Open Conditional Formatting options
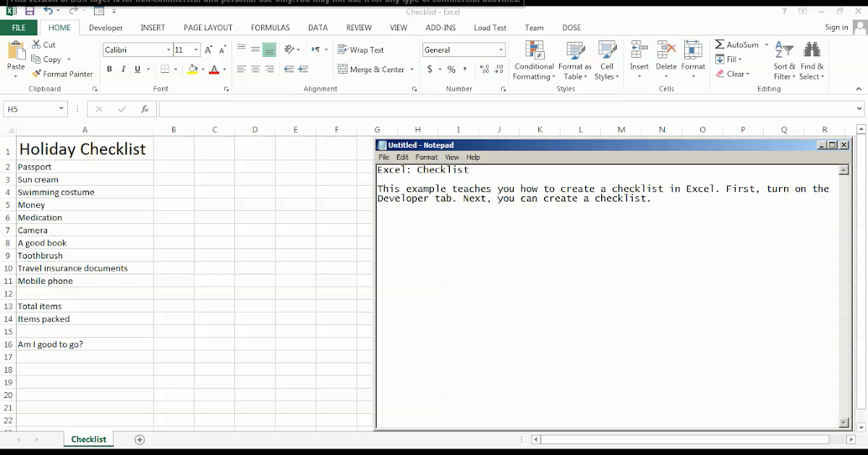Screen dimensions: 868x455 coord(533,61)
